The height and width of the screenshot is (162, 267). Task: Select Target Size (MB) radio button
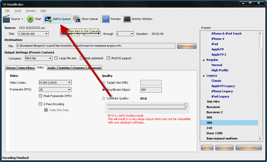tap(103, 83)
